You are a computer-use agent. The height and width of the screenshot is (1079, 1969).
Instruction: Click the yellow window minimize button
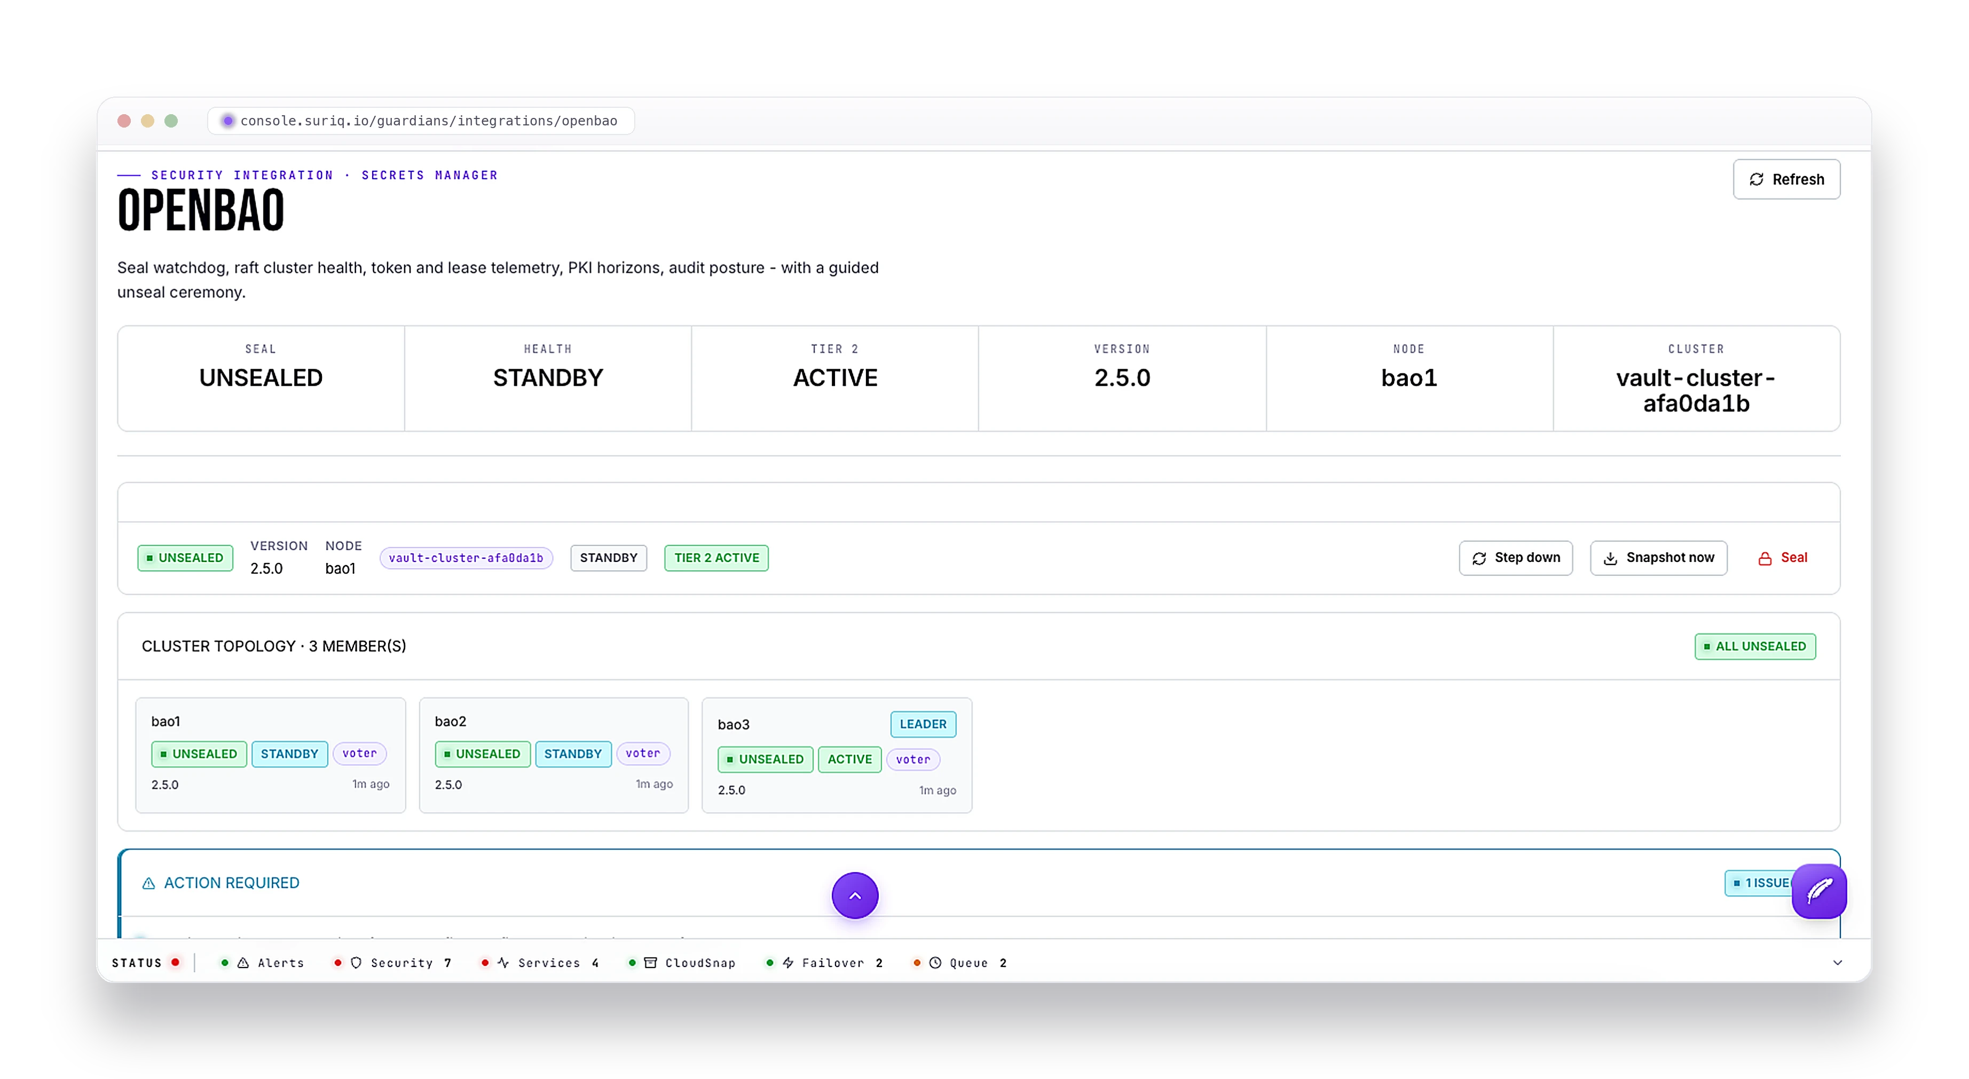point(147,121)
